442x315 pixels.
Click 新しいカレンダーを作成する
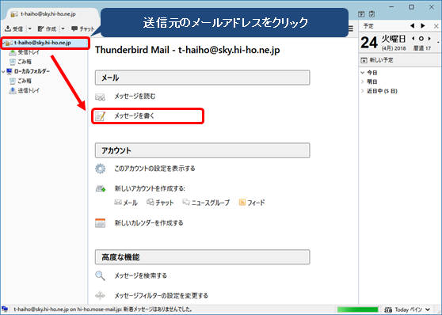click(x=149, y=223)
